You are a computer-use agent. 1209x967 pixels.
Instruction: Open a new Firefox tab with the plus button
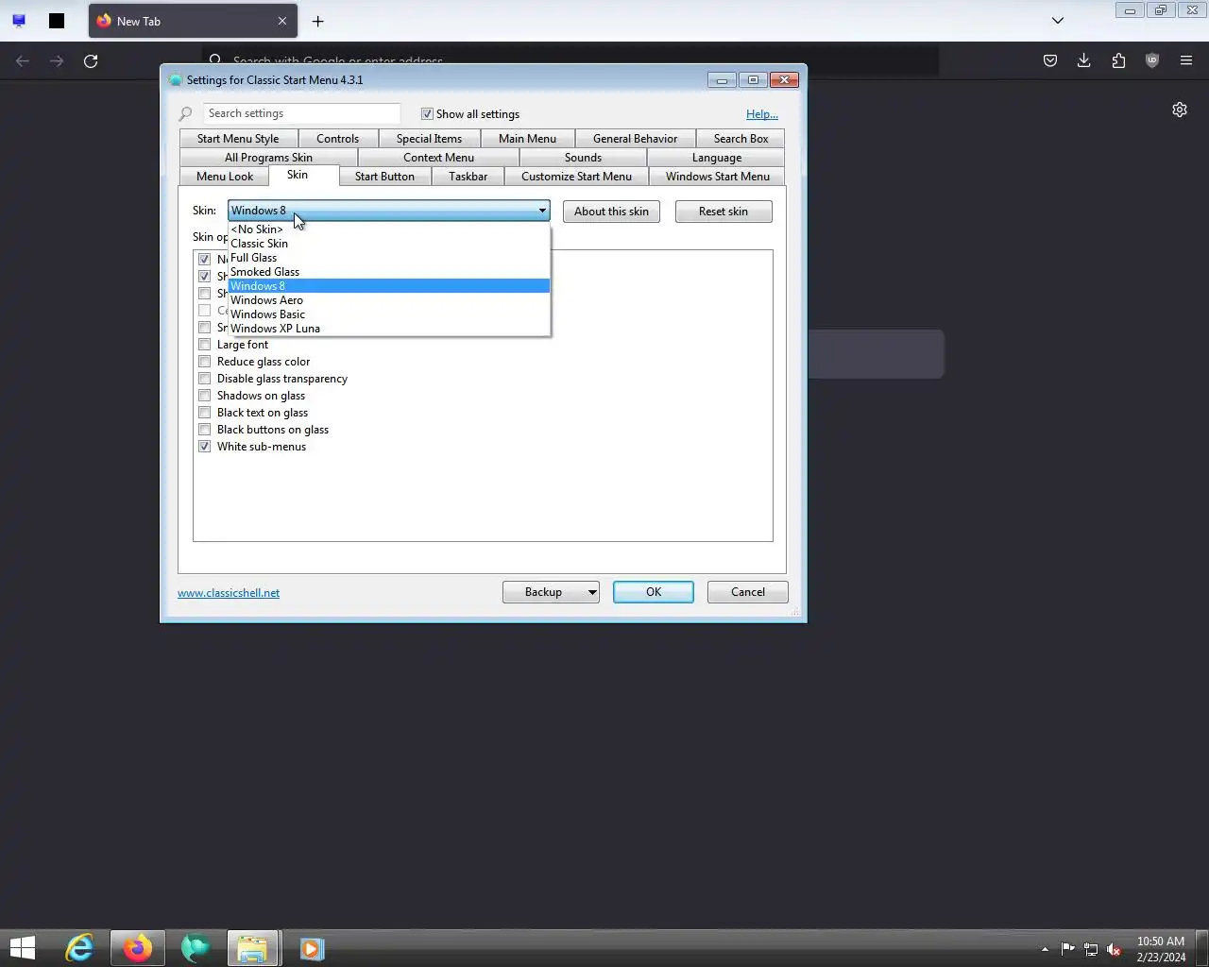(318, 21)
